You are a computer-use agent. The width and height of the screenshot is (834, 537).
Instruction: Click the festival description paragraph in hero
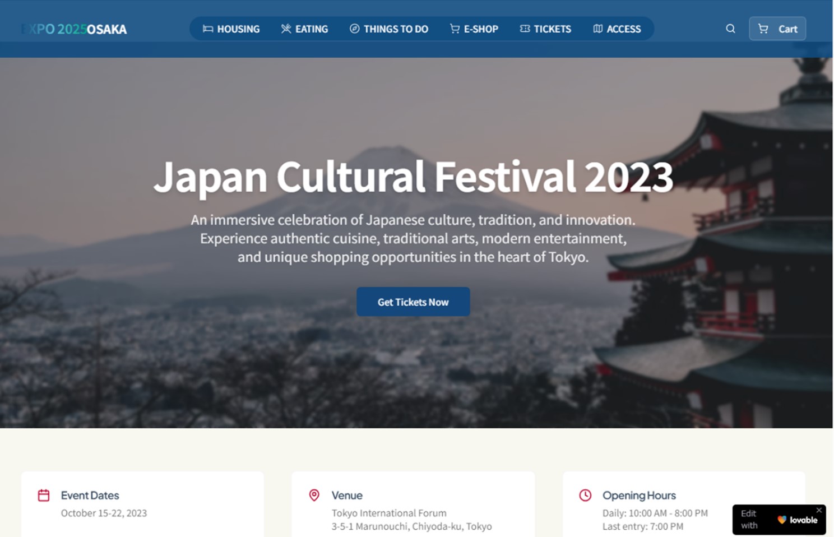tap(413, 238)
